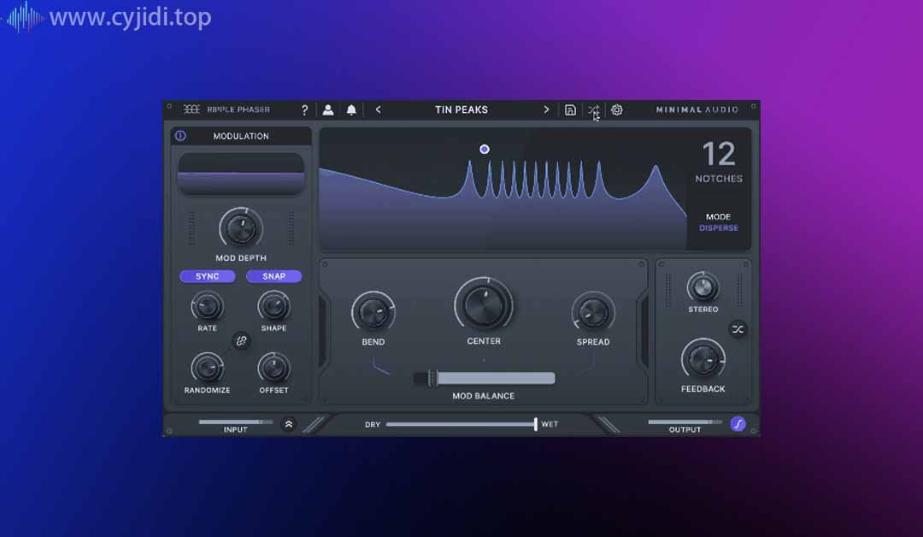Open the notifications bell icon
This screenshot has width=923, height=537.
pos(351,109)
